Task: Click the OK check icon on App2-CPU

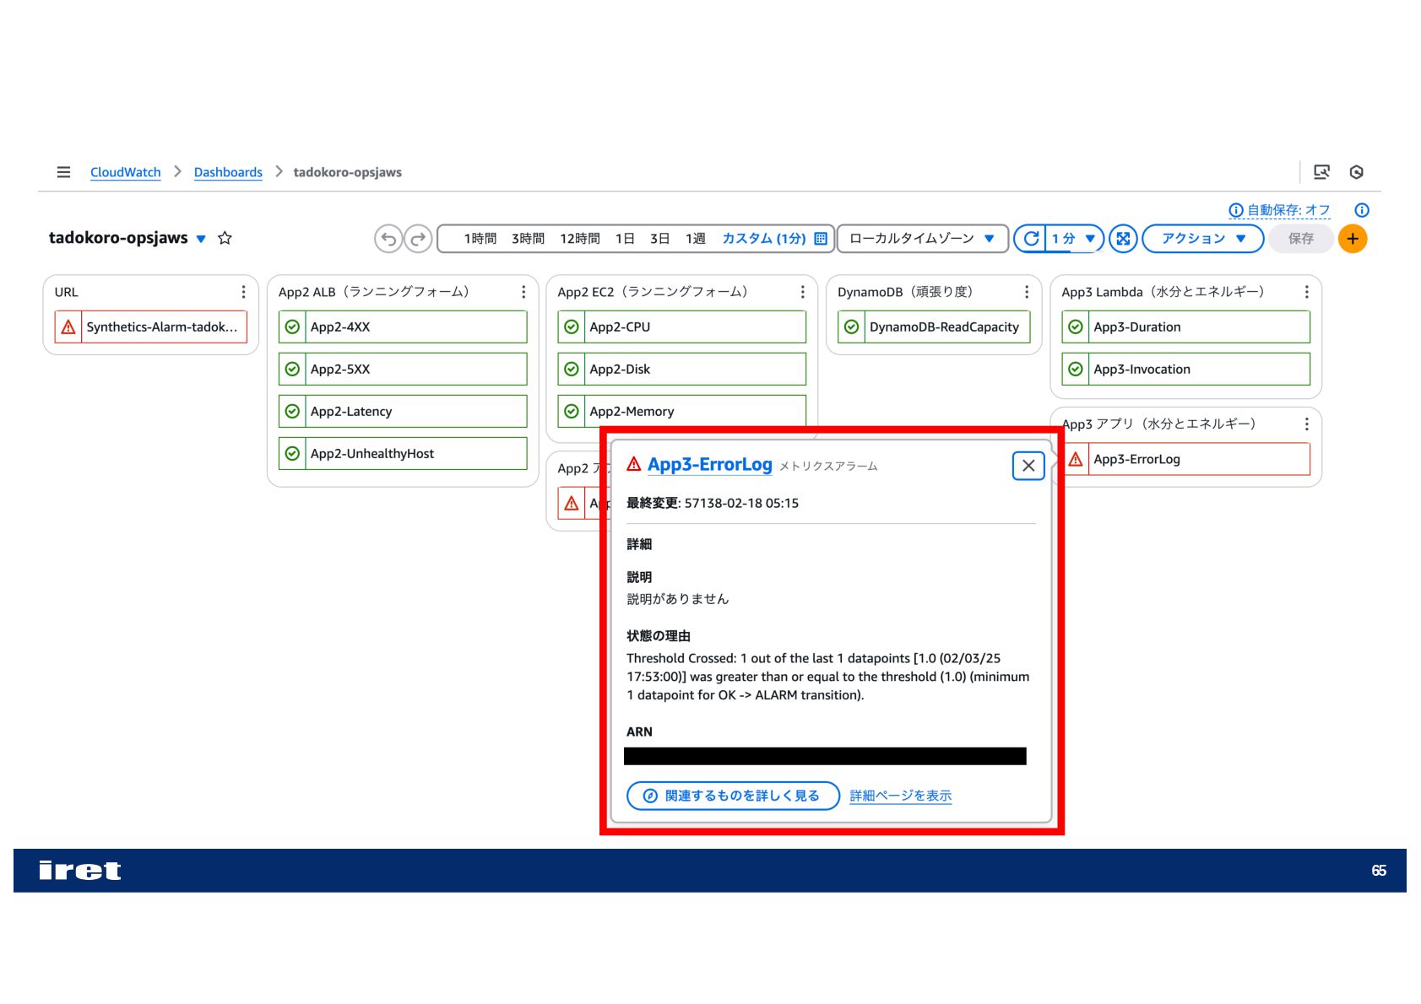Action: coord(572,327)
